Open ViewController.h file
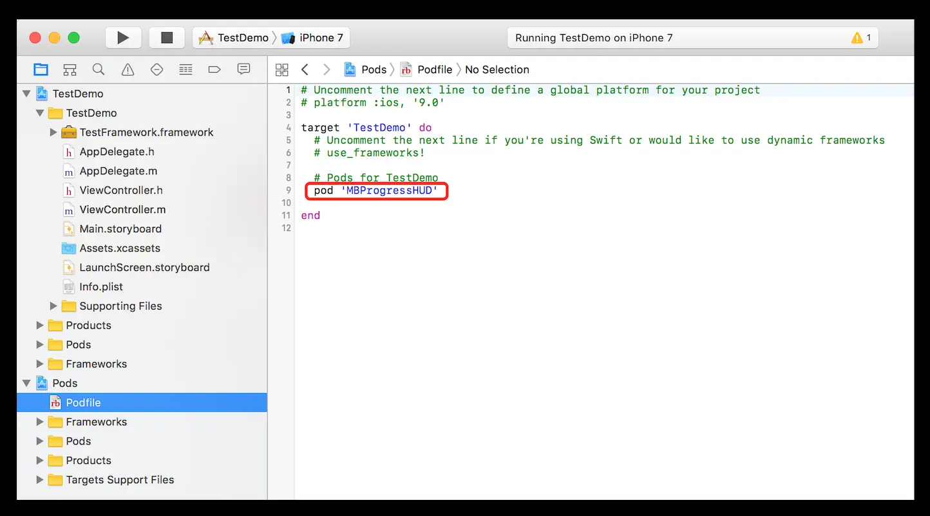Viewport: 930px width, 516px height. pos(121,190)
